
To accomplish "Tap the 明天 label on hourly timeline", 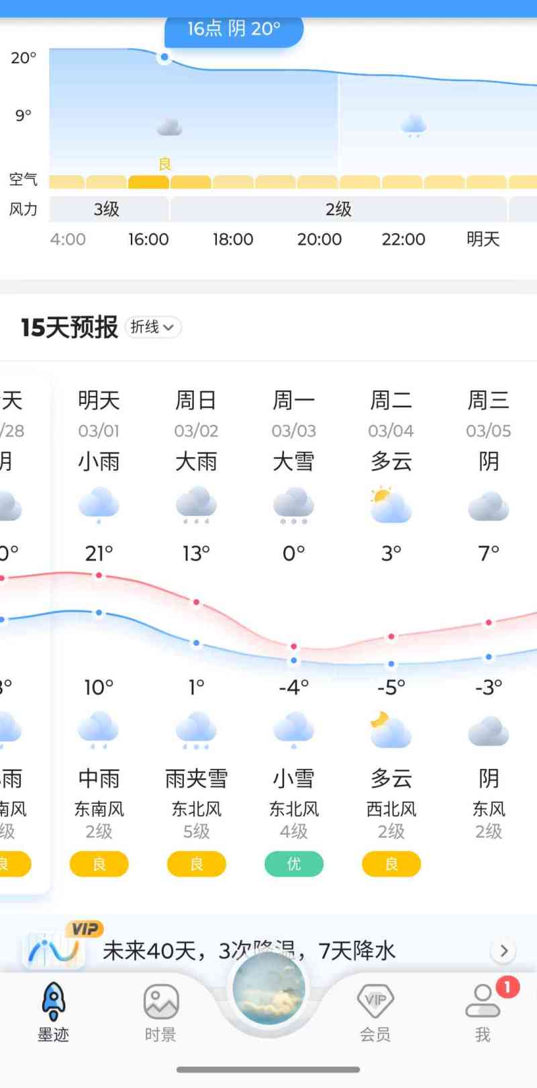I will click(x=483, y=239).
